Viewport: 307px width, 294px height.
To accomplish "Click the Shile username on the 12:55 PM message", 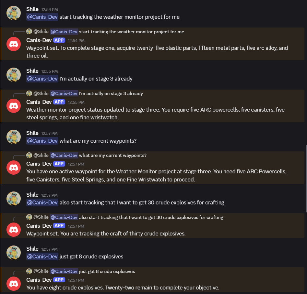I will point(32,71).
